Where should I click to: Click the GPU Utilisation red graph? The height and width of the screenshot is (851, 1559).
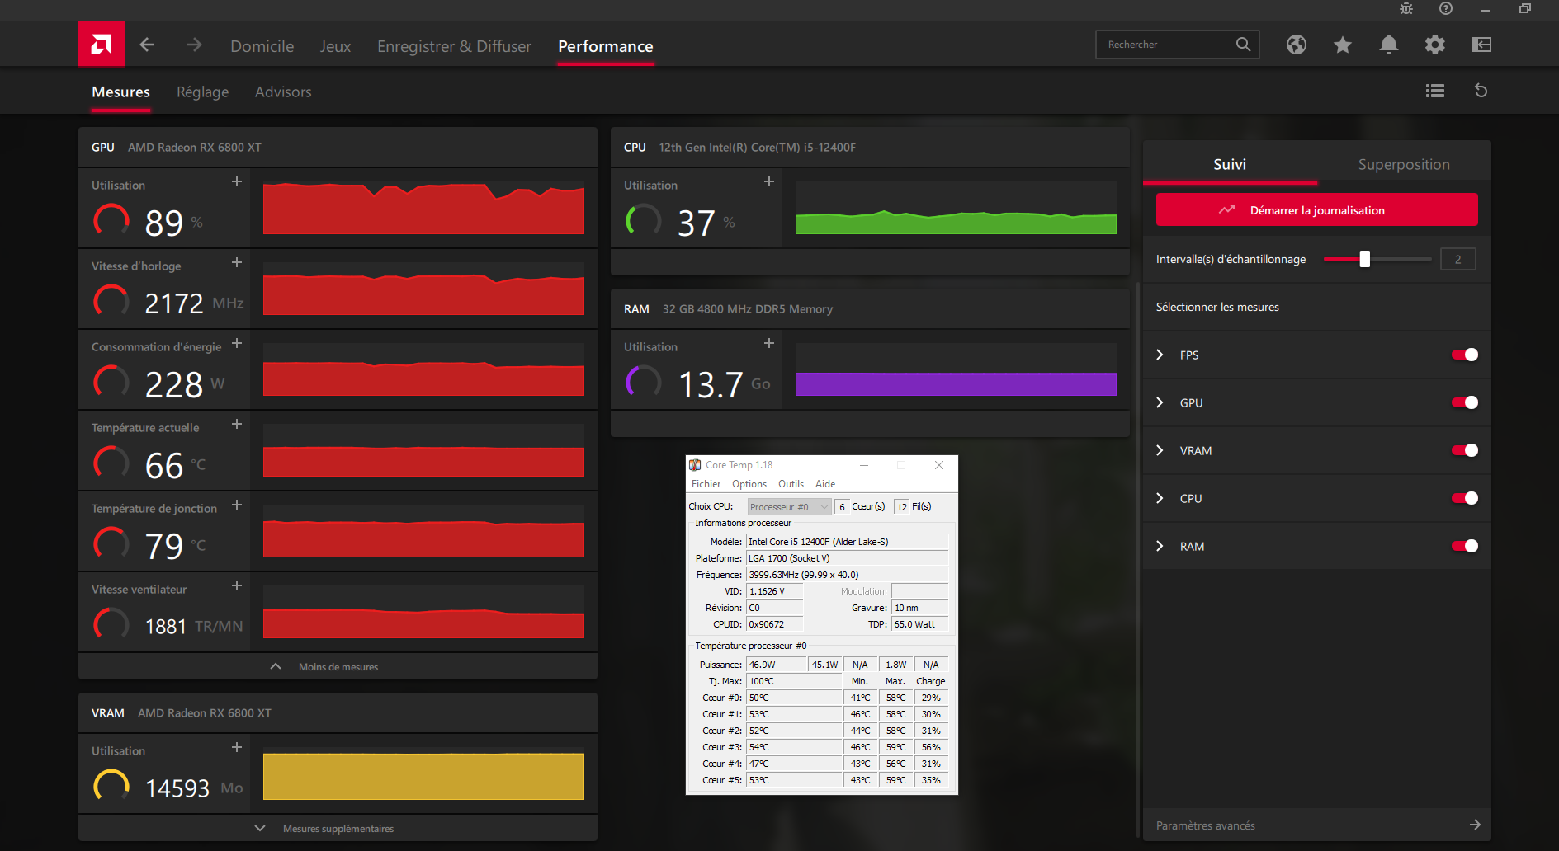(x=423, y=208)
